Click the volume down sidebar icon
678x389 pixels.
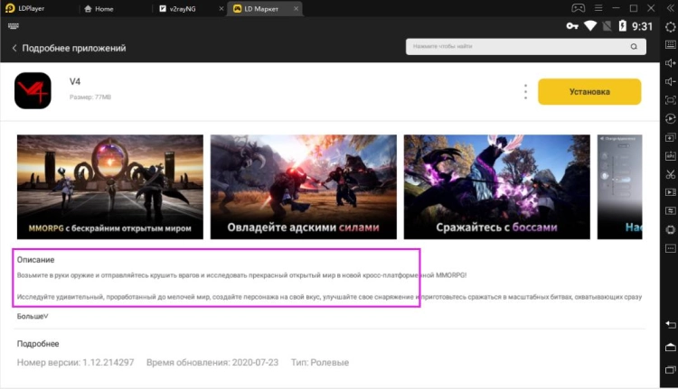coord(670,81)
